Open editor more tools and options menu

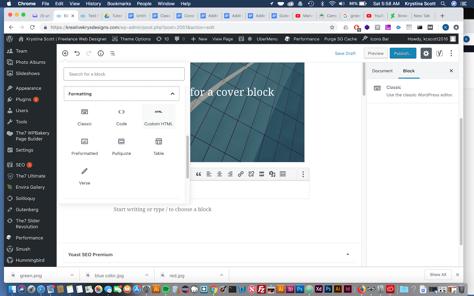pyautogui.click(x=451, y=53)
